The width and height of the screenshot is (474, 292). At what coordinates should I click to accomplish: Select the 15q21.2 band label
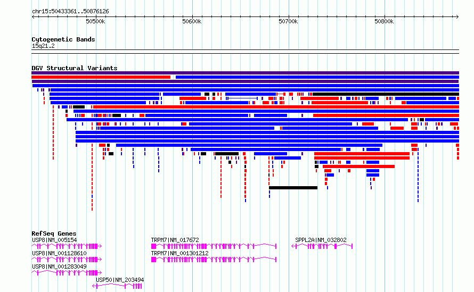coord(43,46)
